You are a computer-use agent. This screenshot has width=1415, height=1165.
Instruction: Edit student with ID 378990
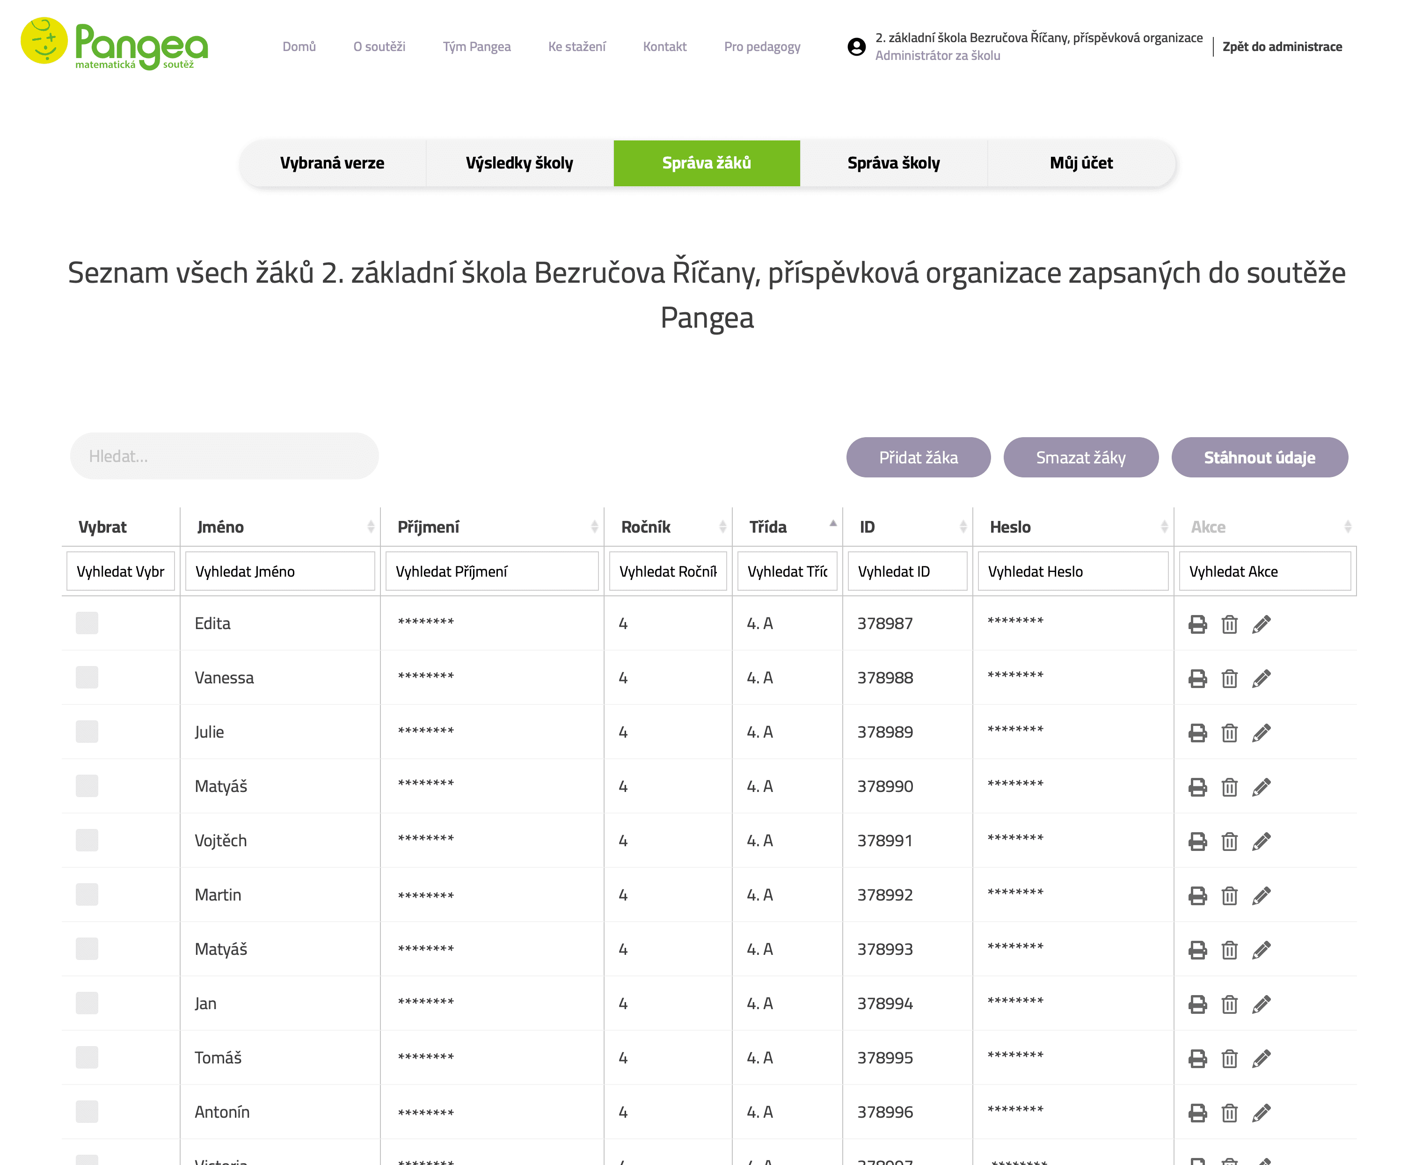pyautogui.click(x=1262, y=787)
